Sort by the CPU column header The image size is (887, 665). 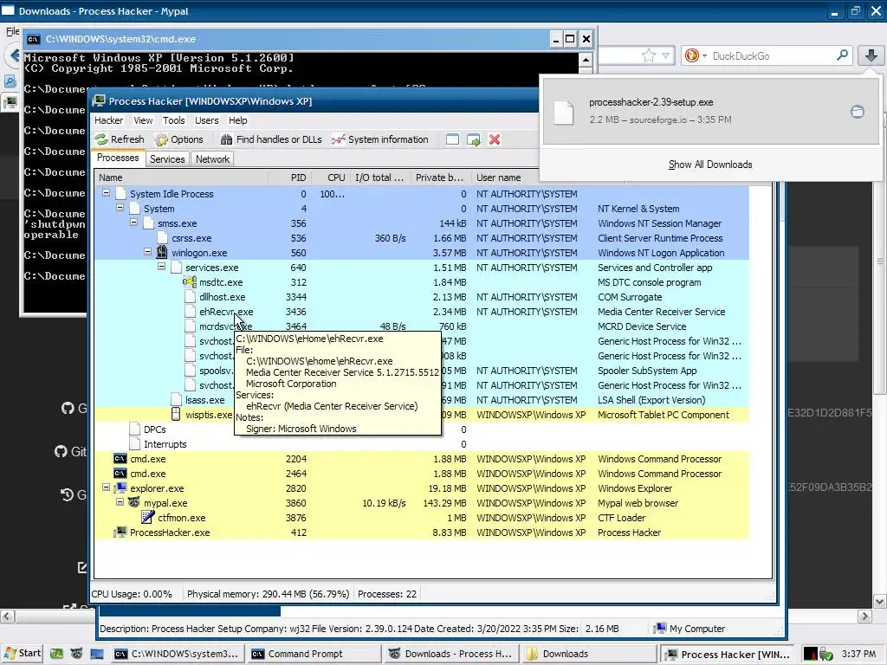point(330,178)
